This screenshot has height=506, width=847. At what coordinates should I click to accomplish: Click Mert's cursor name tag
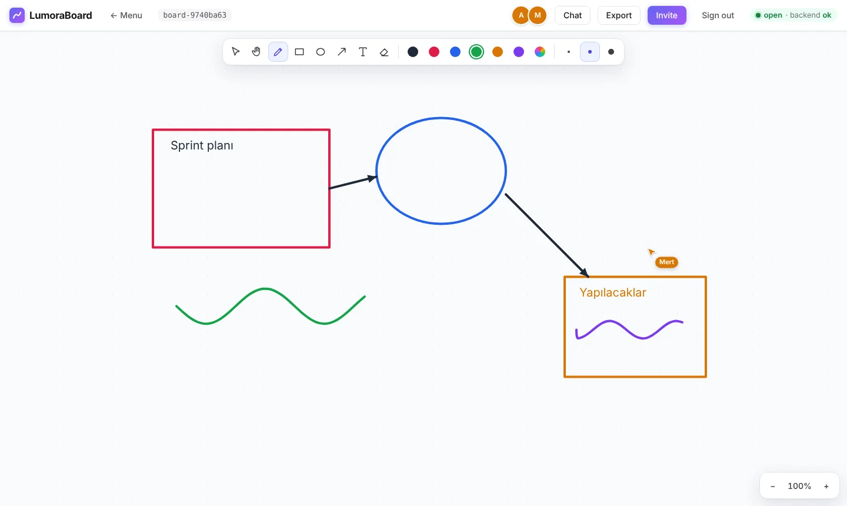pos(666,262)
